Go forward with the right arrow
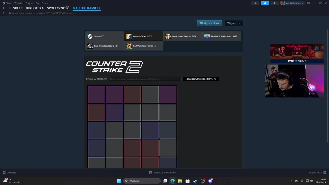This screenshot has height=185, width=329. pos(9,8)
